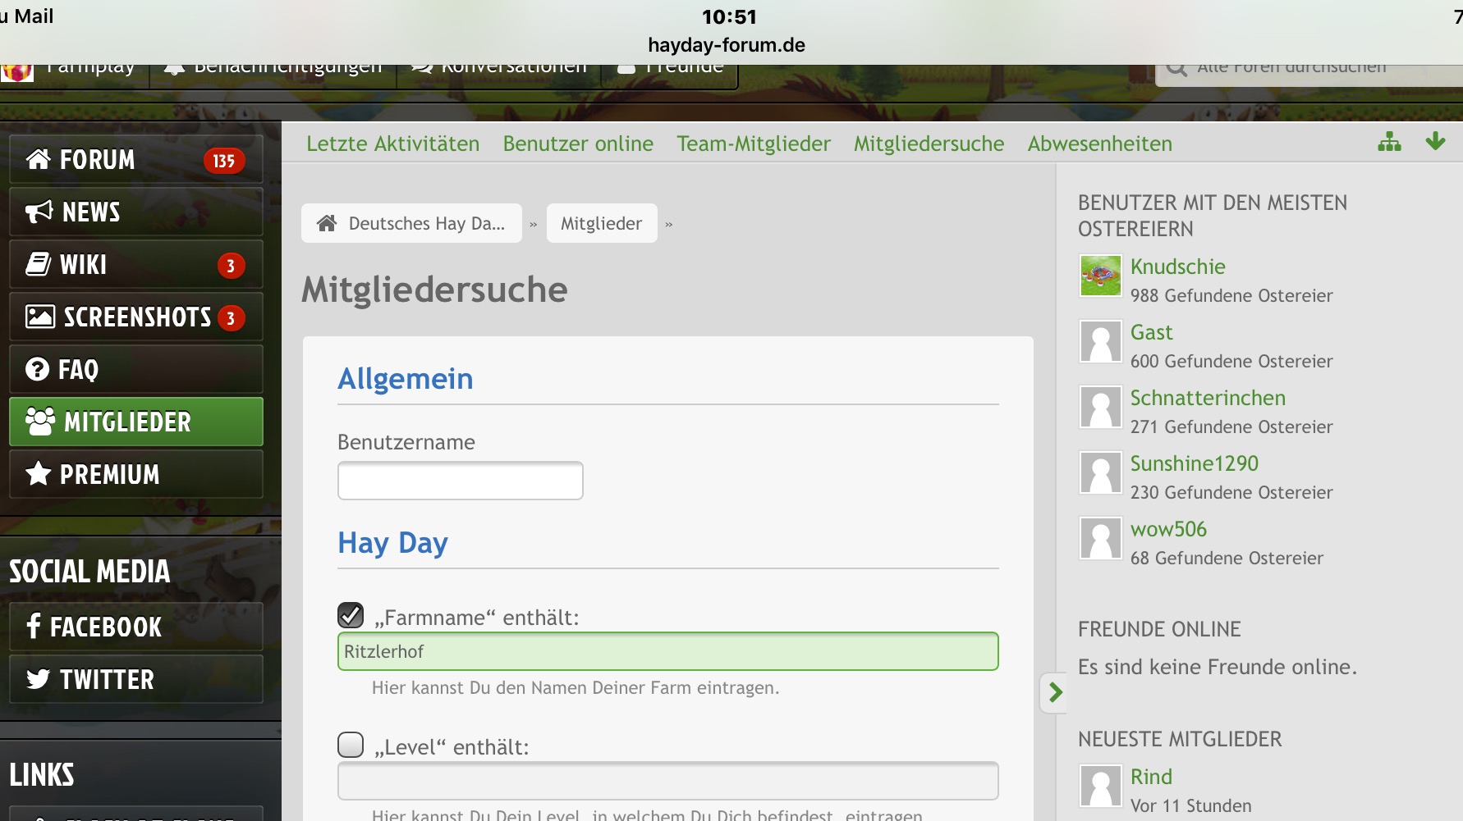Go to the News sidebar item
The height and width of the screenshot is (821, 1463).
tap(135, 212)
